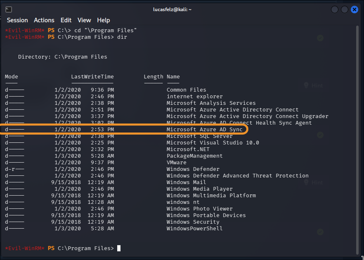The image size is (364, 260).
Task: Open the Session menu
Action: click(x=17, y=20)
